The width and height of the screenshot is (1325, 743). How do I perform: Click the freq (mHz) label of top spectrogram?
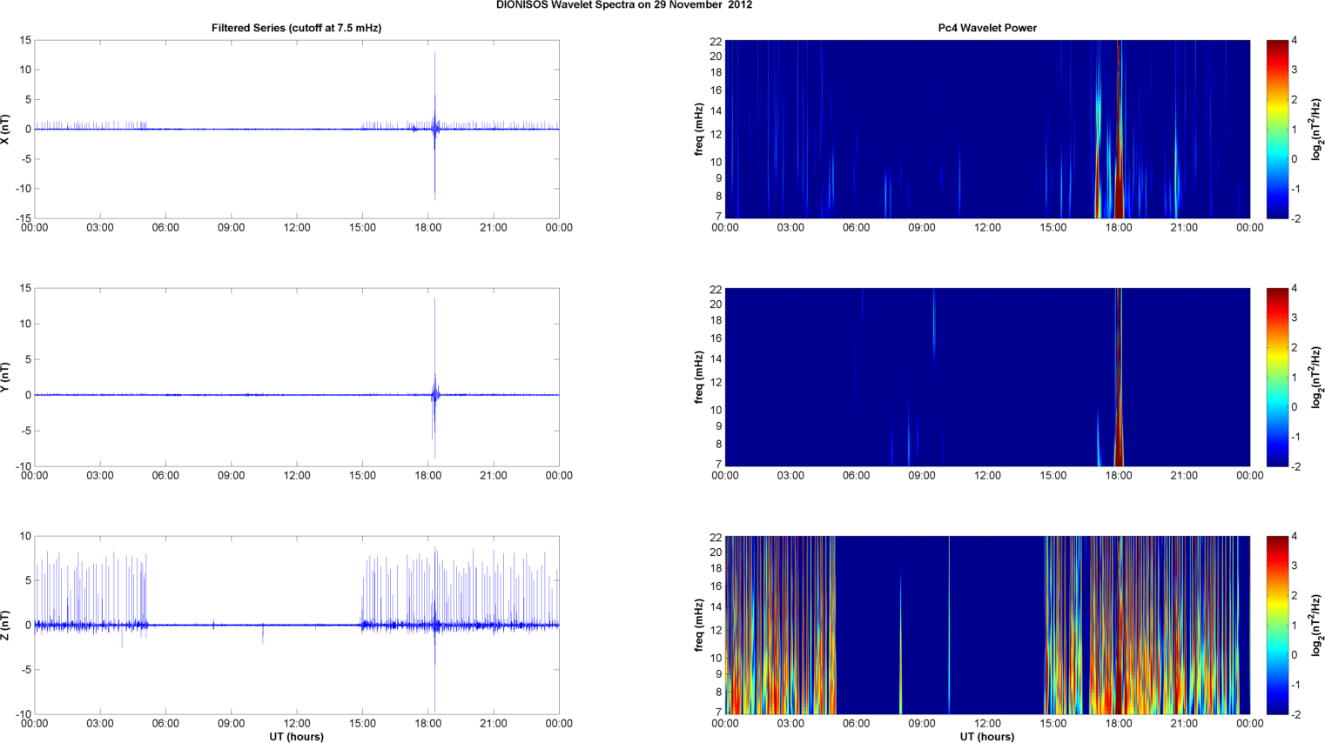point(699,130)
